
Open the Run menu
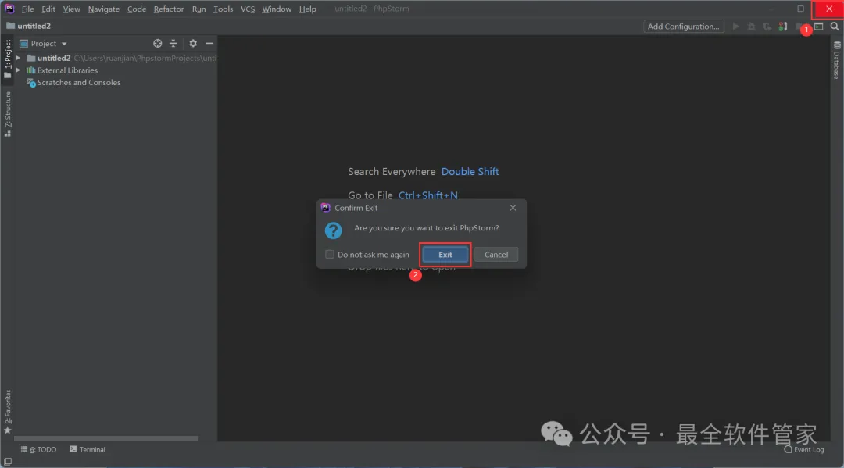(198, 9)
